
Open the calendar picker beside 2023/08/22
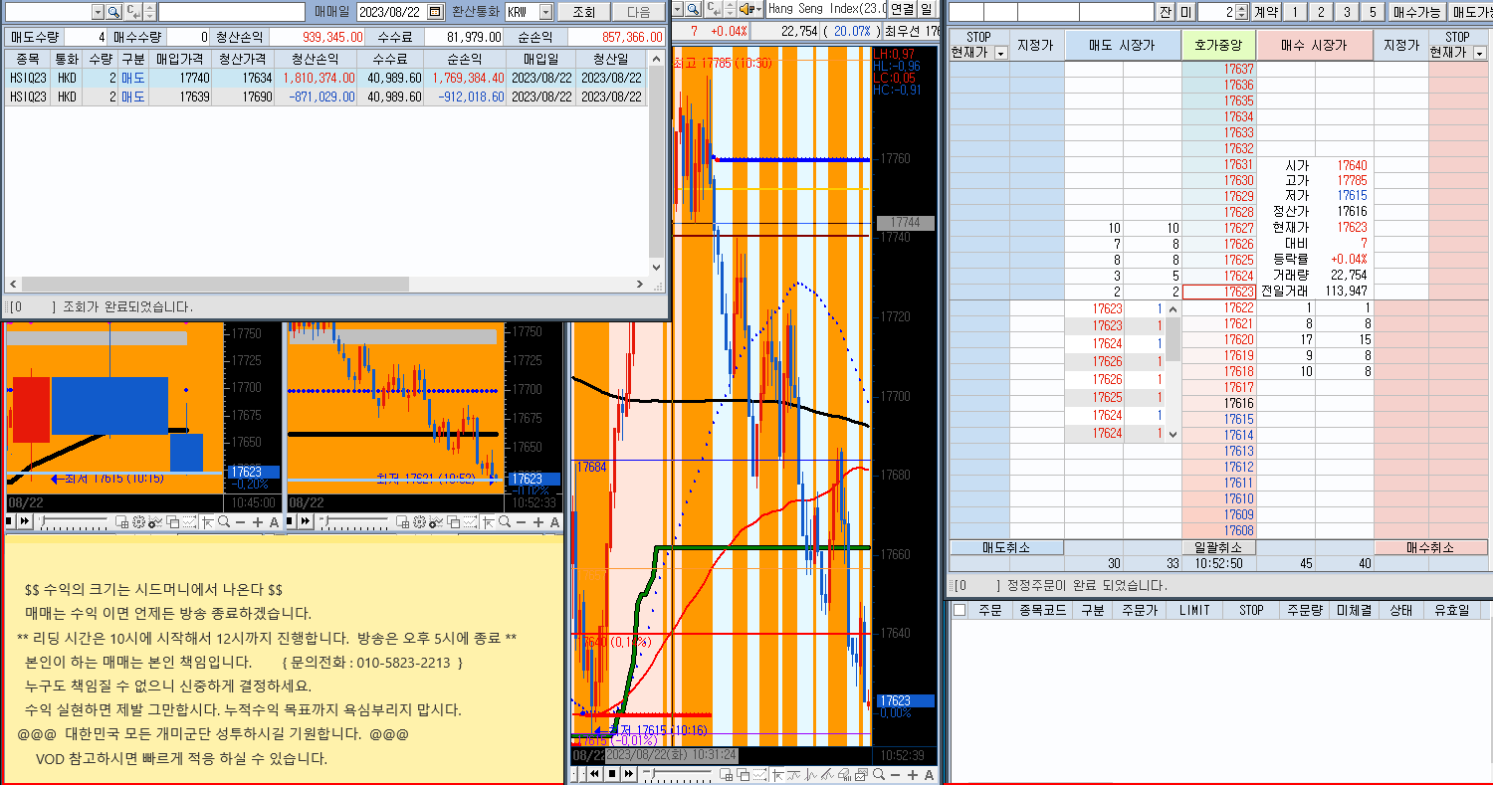tap(435, 12)
